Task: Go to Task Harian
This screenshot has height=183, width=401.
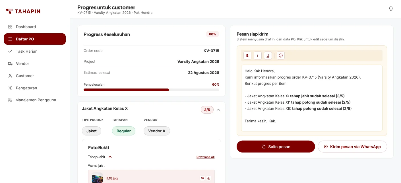Action: point(35,51)
